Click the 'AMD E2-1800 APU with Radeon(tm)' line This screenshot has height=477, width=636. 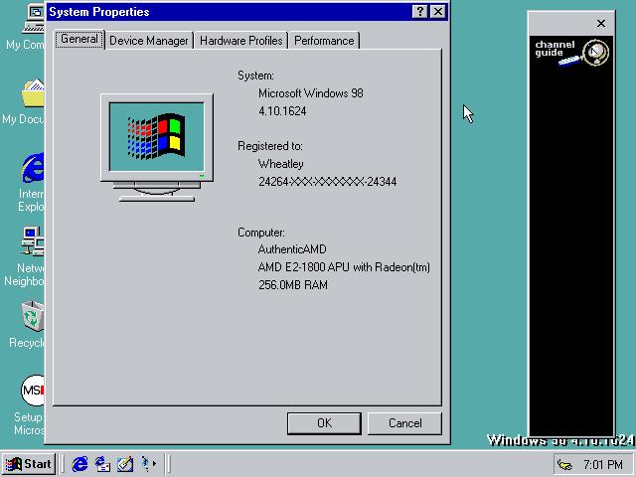click(344, 267)
